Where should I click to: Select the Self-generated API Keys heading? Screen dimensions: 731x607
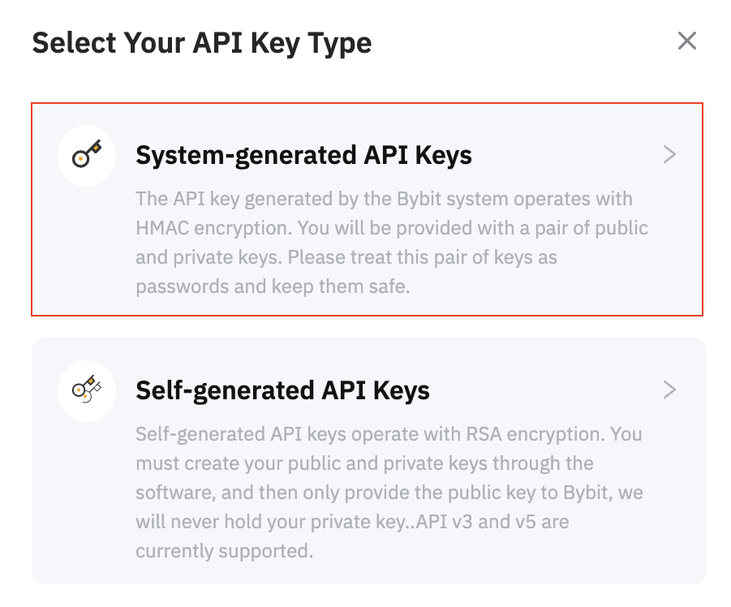tap(282, 390)
